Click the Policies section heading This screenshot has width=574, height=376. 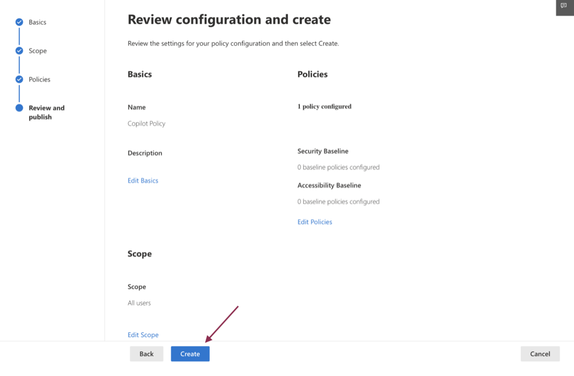313,74
